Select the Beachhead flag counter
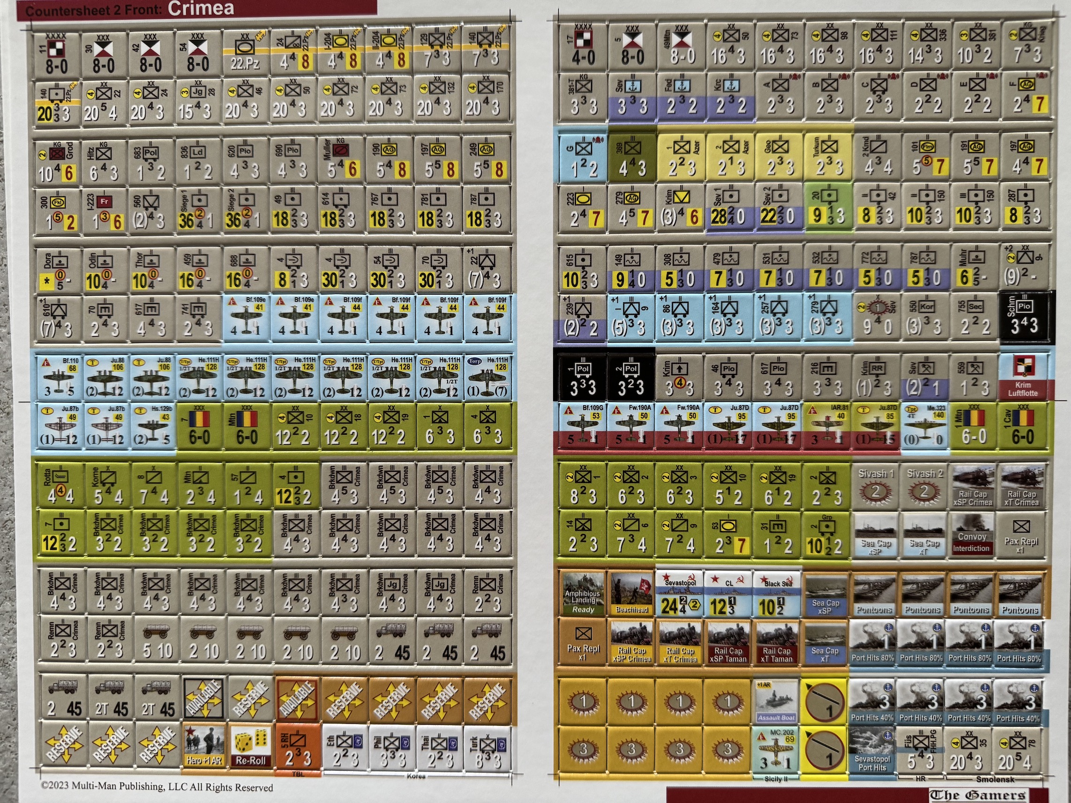Screen dimensions: 1071x803 click(x=631, y=594)
